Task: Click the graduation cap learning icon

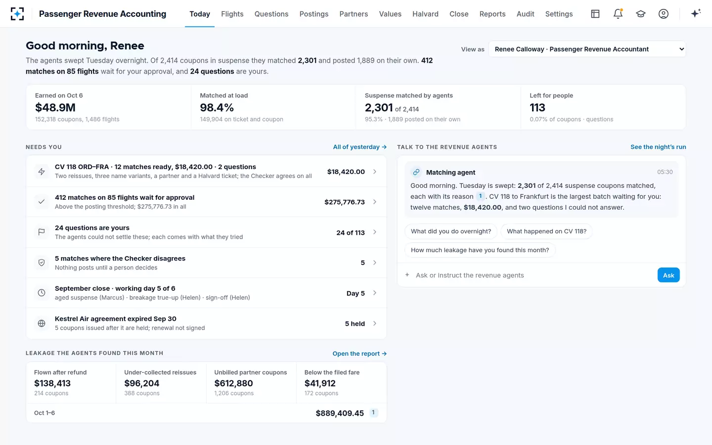Action: click(641, 14)
